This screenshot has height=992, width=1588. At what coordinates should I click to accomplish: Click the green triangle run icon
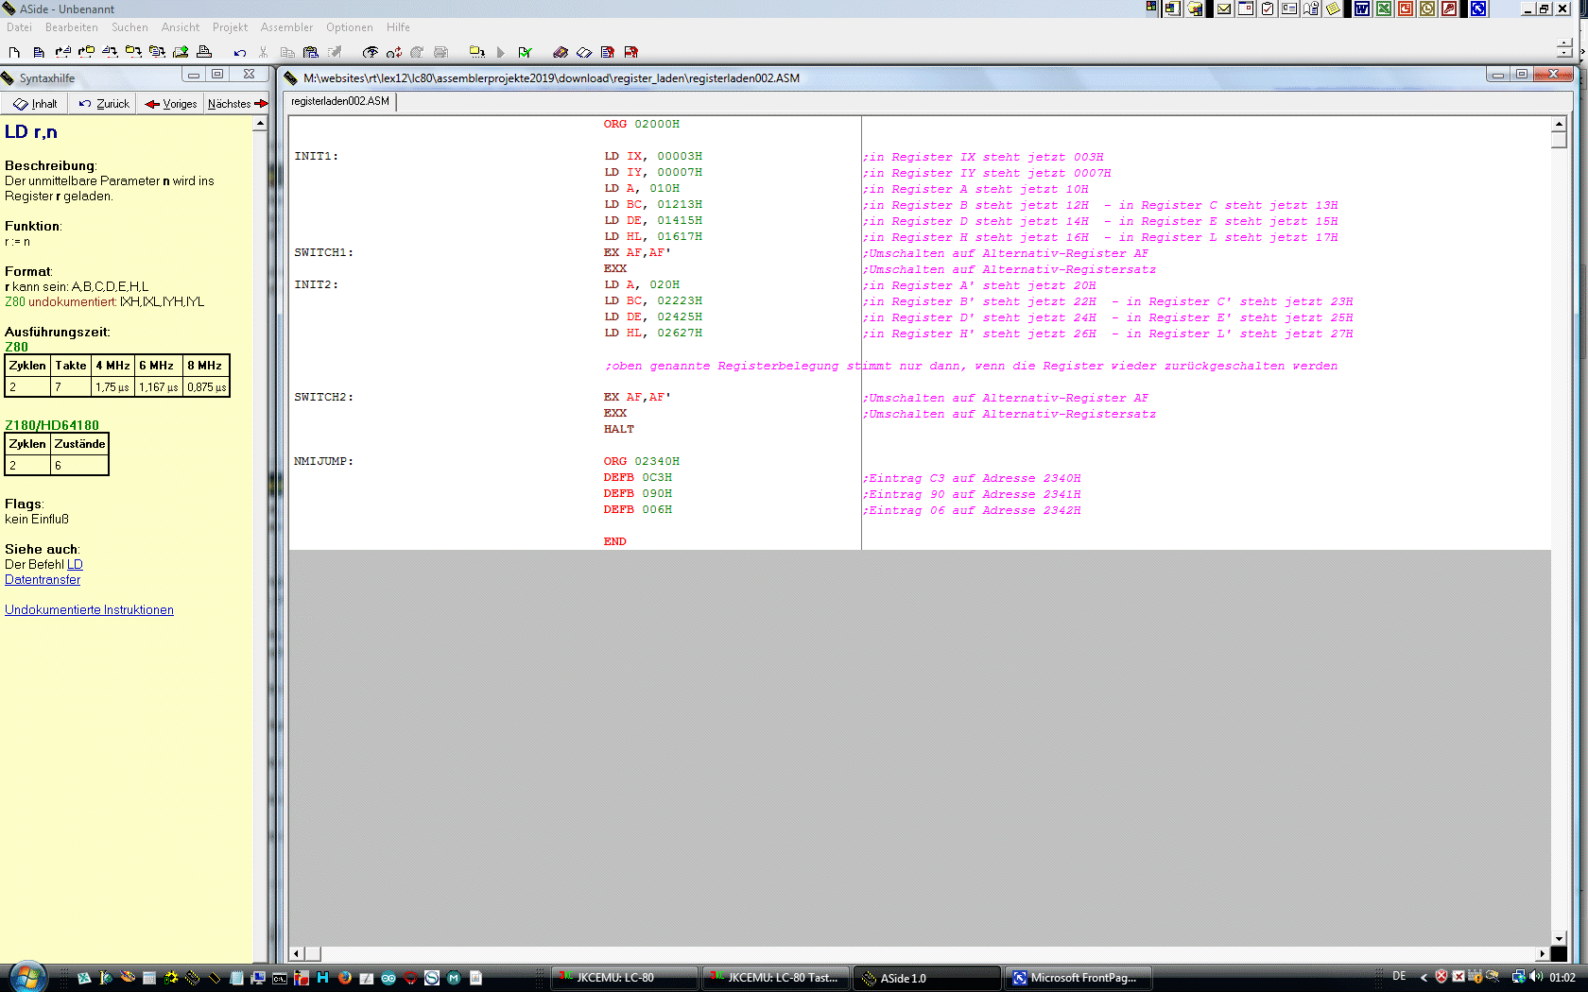pos(501,52)
